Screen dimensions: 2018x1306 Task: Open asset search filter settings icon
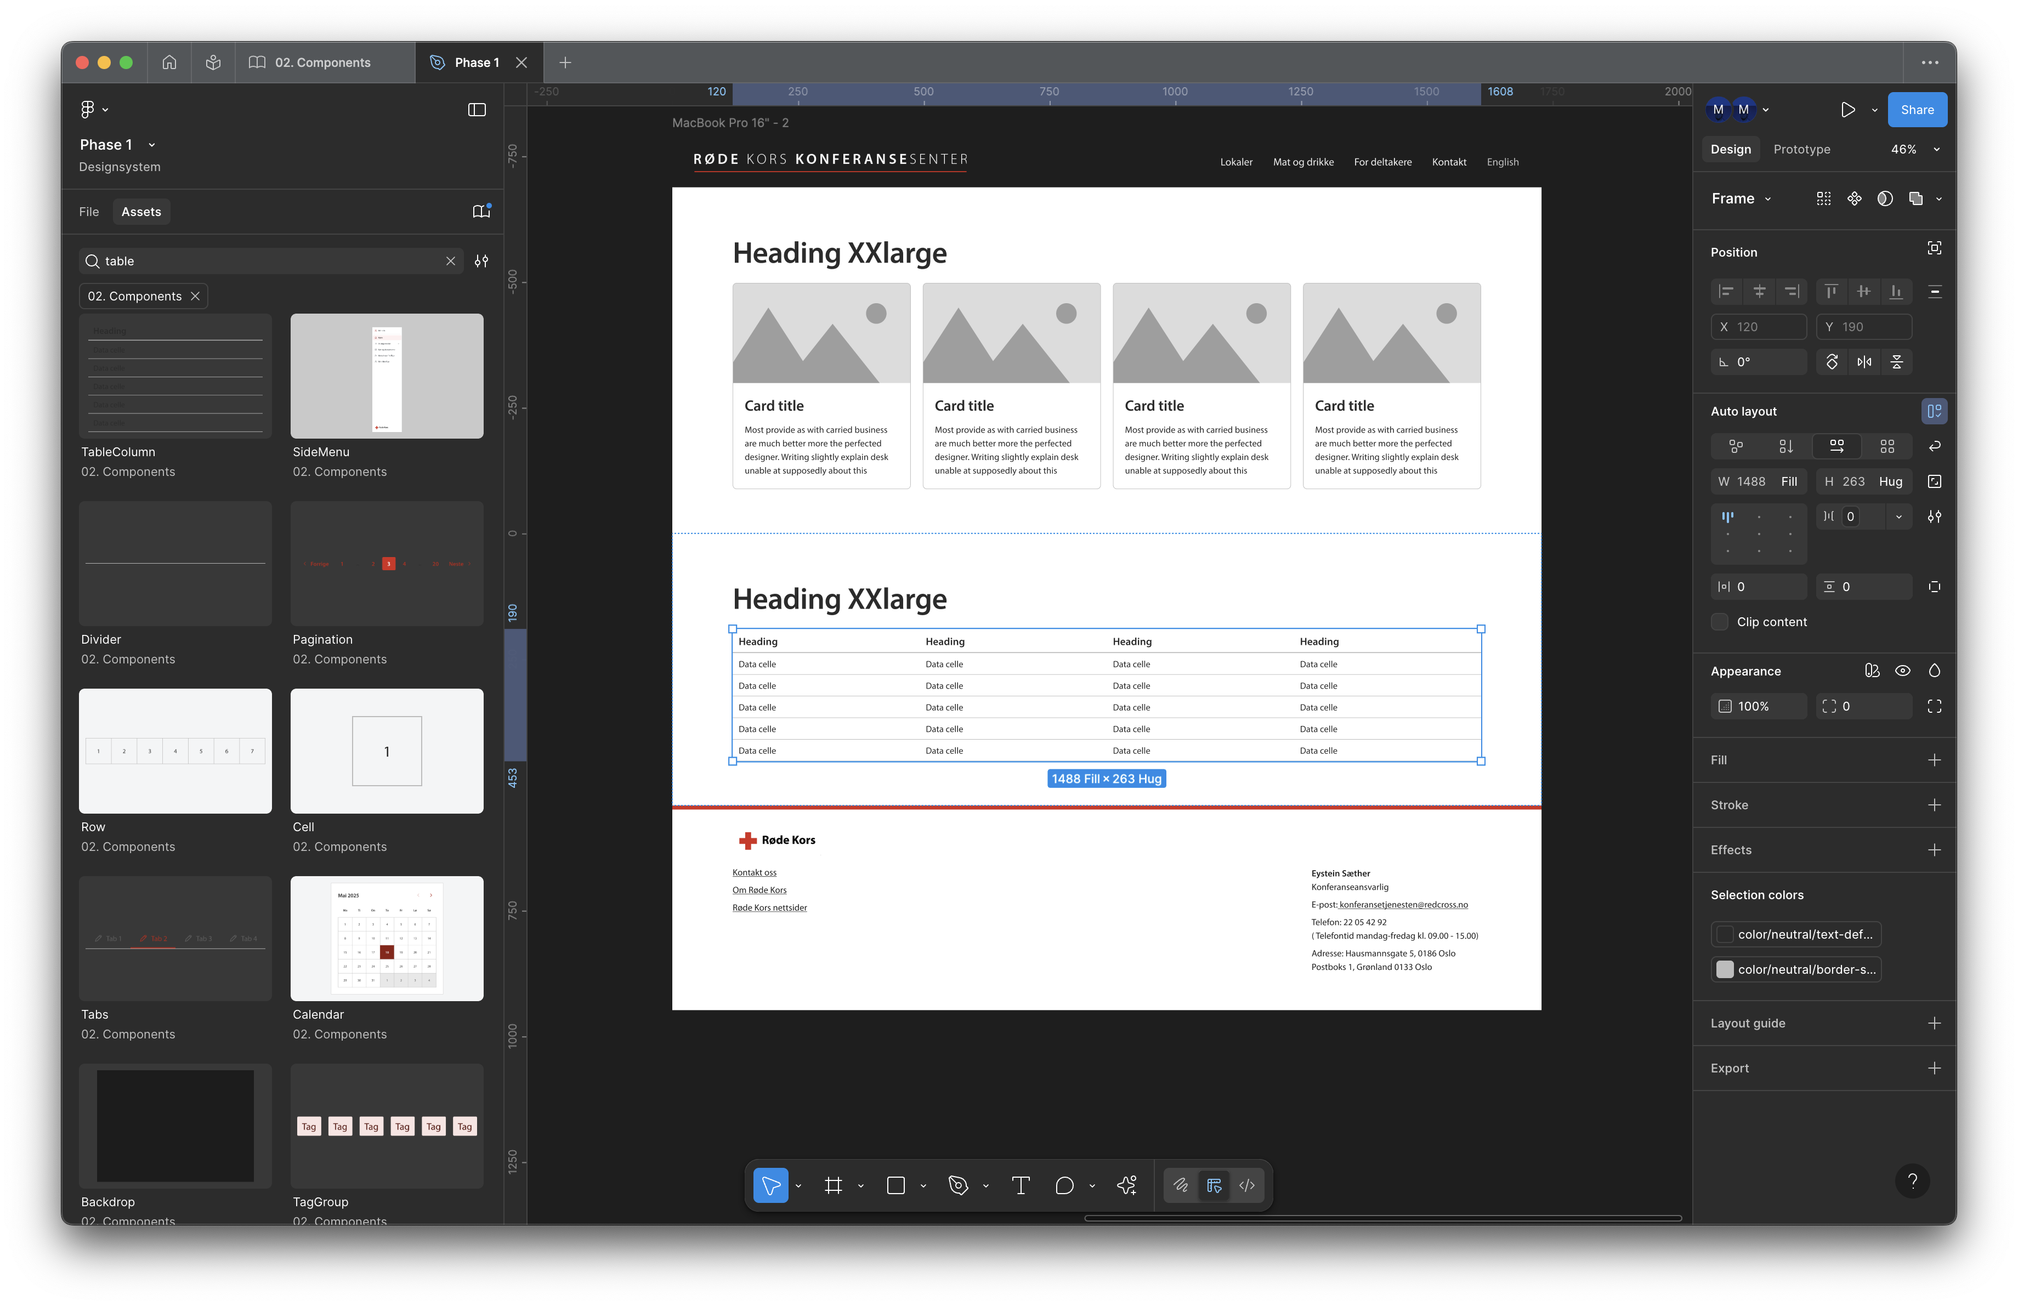pyautogui.click(x=481, y=261)
